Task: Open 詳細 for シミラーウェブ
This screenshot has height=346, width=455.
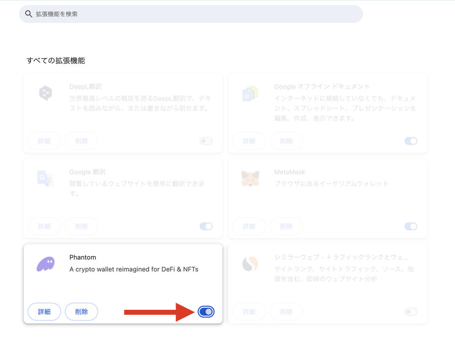Action: coord(249,312)
